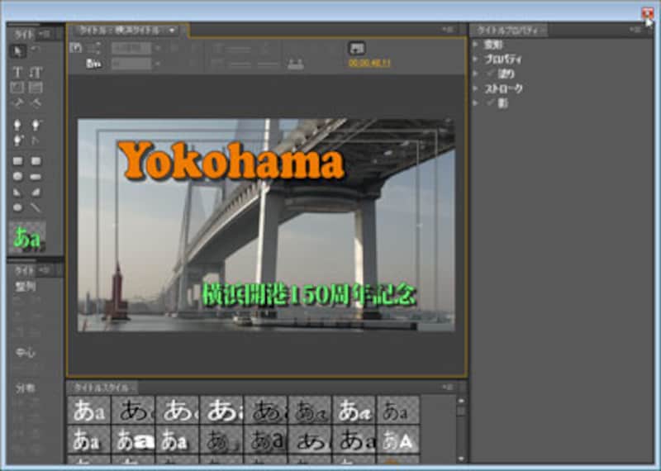The image size is (661, 471).
Task: Click the orange Yokohama title text
Action: [230, 160]
